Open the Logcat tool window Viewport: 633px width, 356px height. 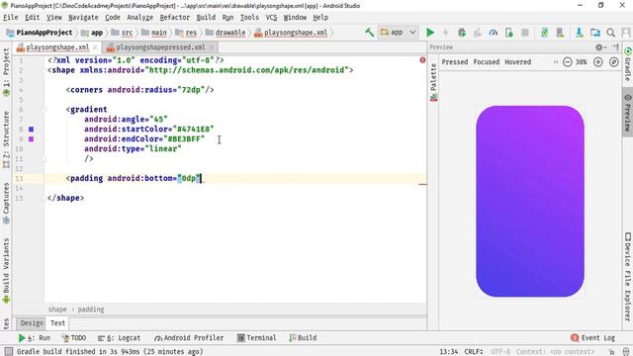[x=119, y=338]
